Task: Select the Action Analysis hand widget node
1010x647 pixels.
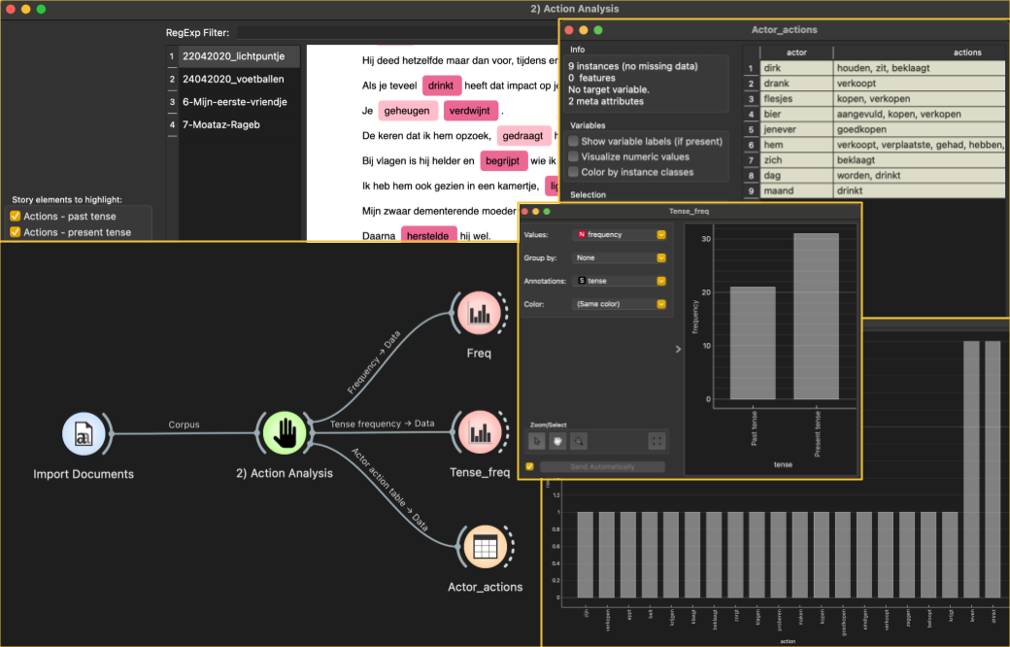Action: click(x=284, y=433)
